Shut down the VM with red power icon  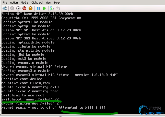[x=25, y=8]
